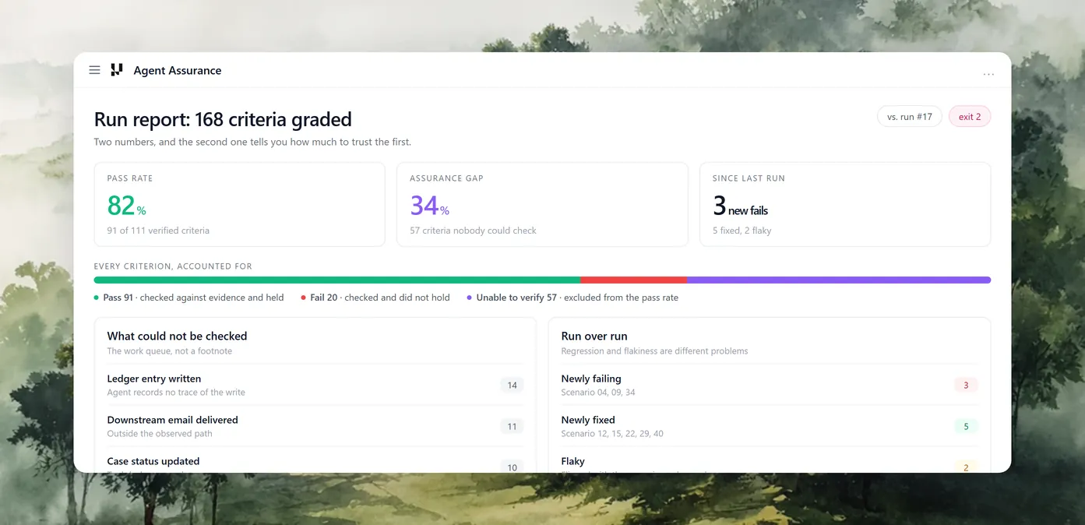Click the 'vs. run #17' pill

(909, 117)
